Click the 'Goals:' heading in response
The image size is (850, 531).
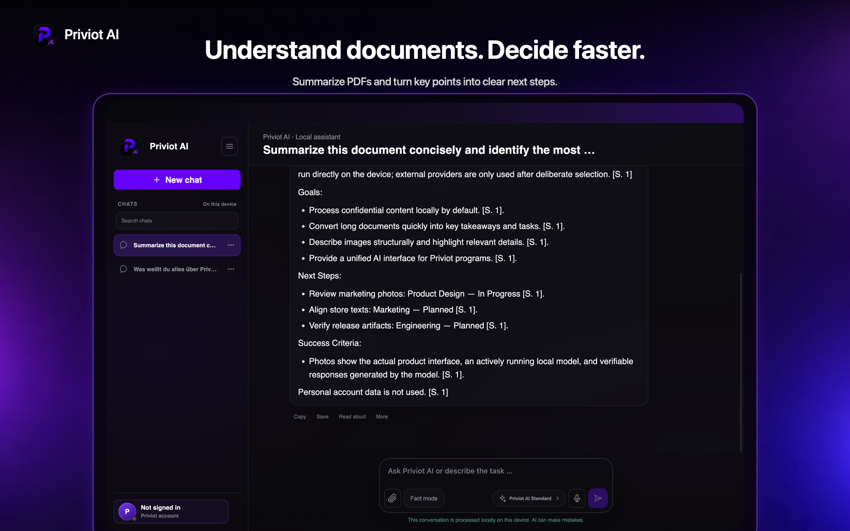click(310, 192)
